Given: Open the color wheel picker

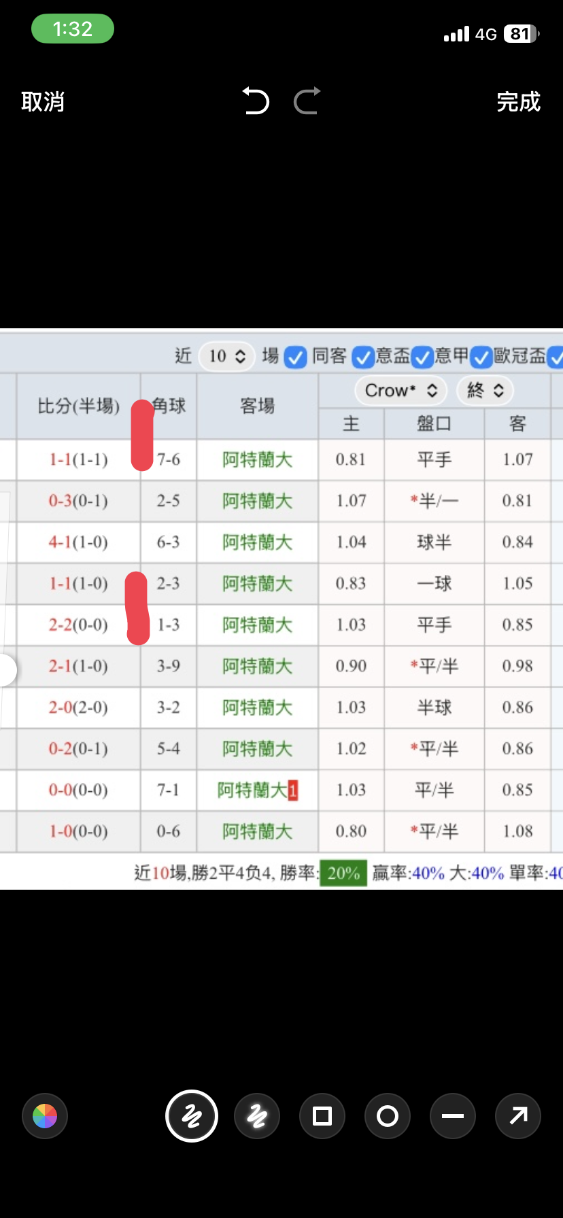Looking at the screenshot, I should click(x=45, y=1115).
